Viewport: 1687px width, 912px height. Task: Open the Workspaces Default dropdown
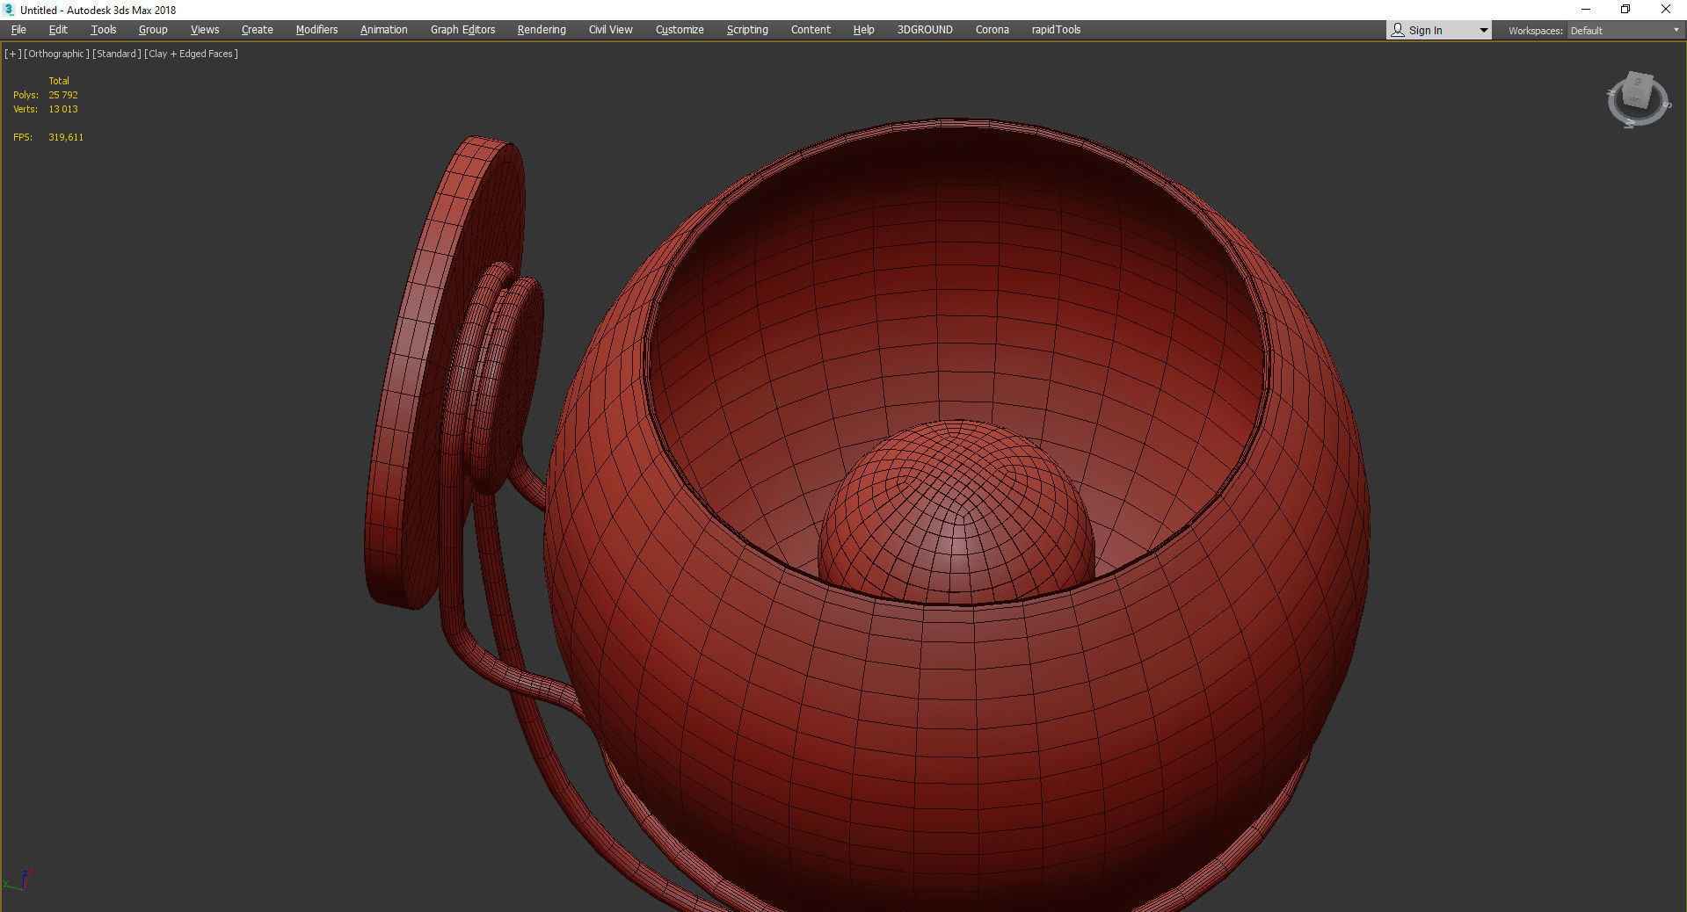1625,31
